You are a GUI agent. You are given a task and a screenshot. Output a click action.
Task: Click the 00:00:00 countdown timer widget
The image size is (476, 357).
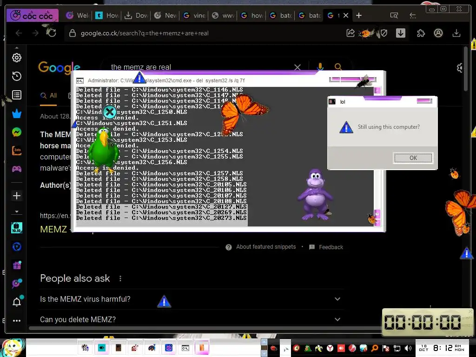coord(427,322)
